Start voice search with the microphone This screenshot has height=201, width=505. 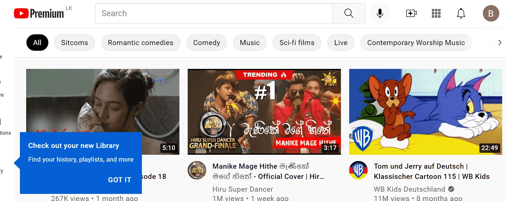[x=380, y=13]
